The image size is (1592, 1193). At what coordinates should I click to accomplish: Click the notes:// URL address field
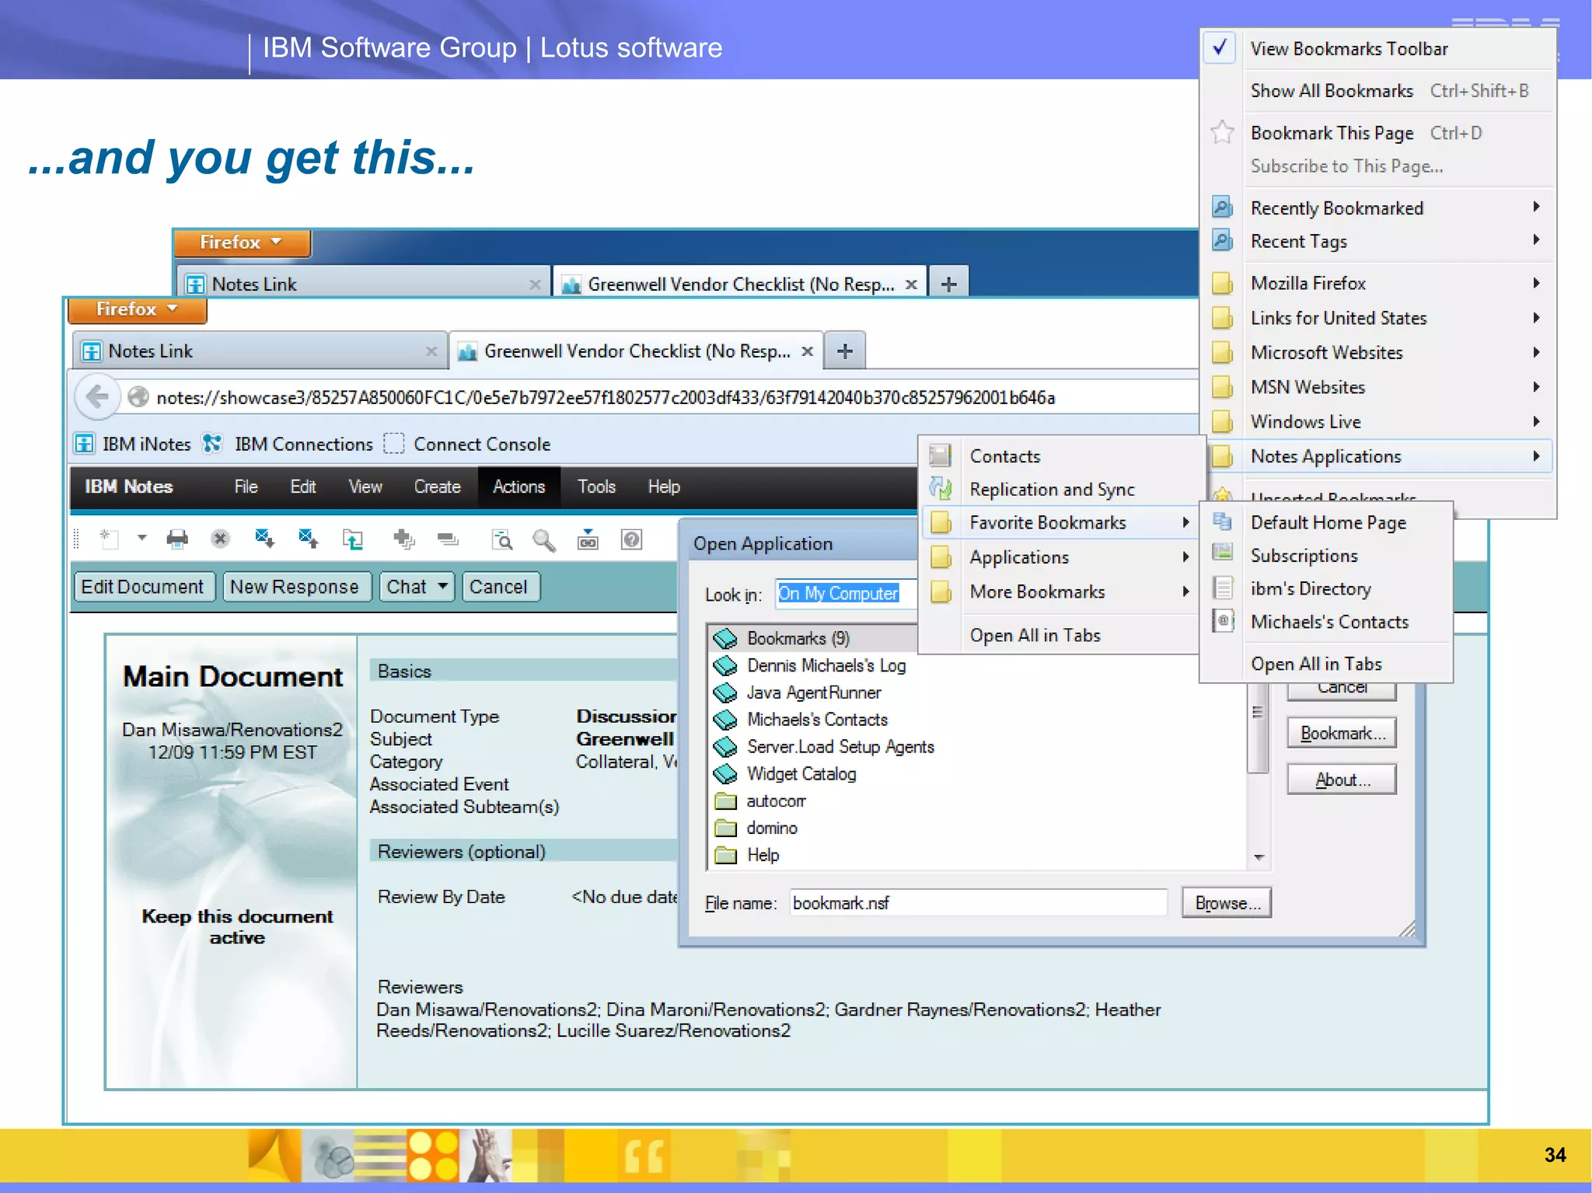661,397
